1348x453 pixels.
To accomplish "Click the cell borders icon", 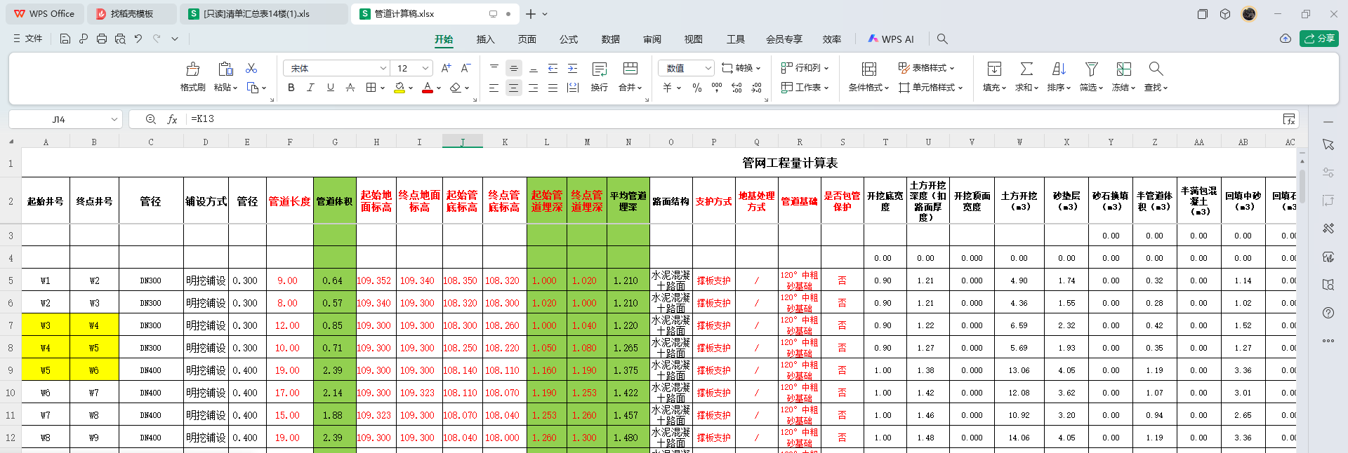I will (371, 88).
